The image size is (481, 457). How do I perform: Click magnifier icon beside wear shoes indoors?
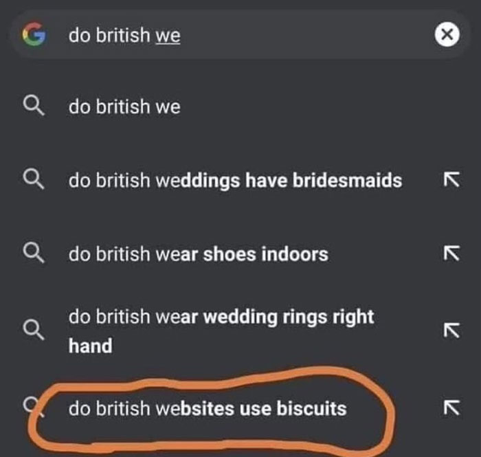(x=32, y=254)
